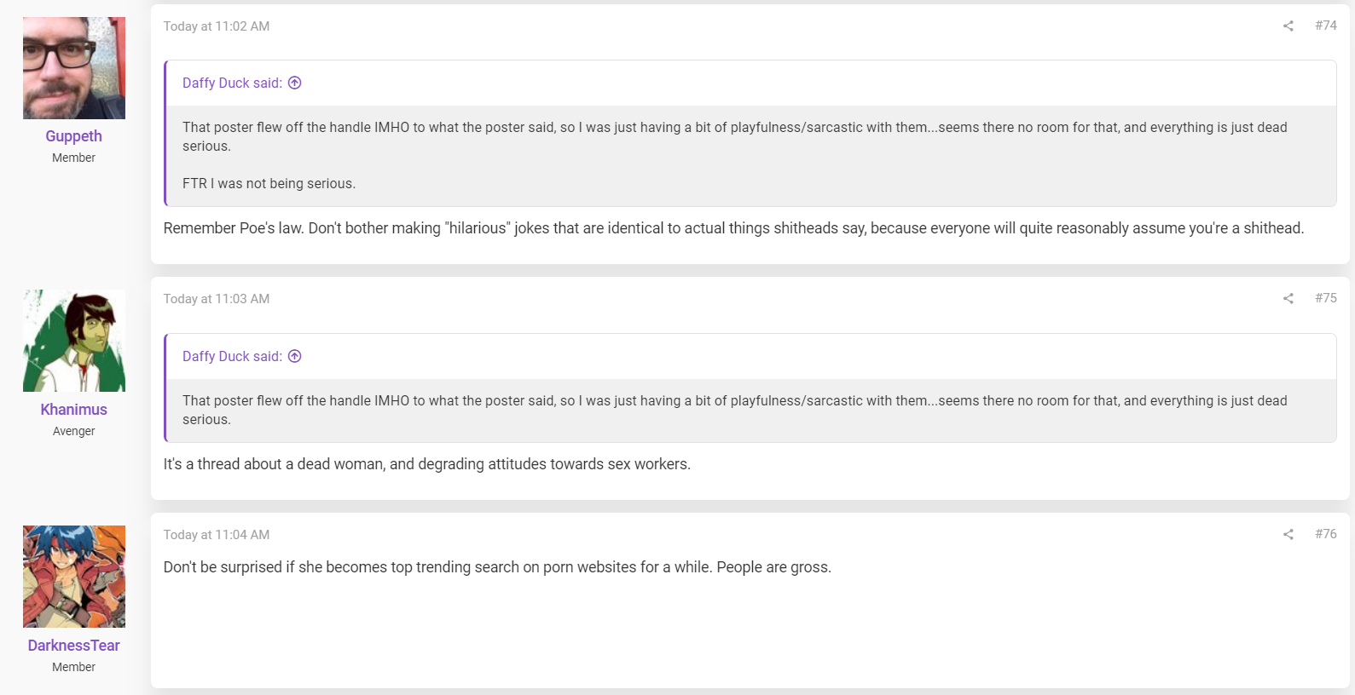This screenshot has width=1355, height=695.
Task: Open post #75 permalink
Action: pyautogui.click(x=1326, y=298)
